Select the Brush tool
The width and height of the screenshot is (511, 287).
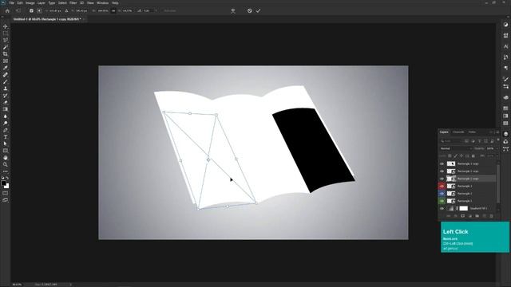click(6, 81)
